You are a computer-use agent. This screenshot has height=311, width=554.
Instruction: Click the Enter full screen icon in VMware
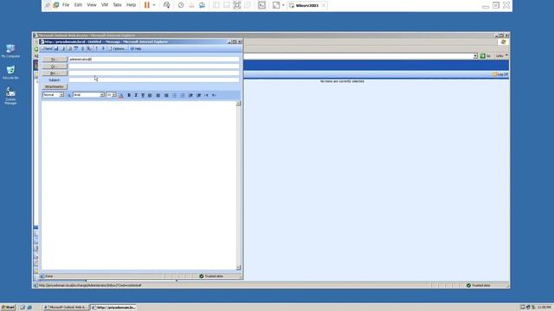(237, 5)
